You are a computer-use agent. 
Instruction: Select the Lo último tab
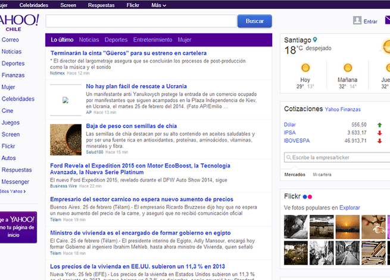[62, 40]
